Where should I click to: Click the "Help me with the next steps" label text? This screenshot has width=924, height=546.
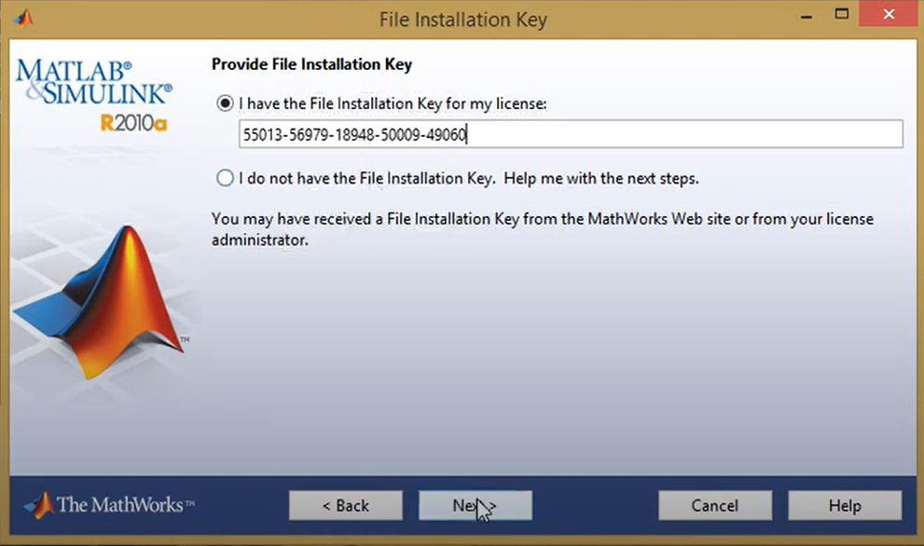click(x=602, y=177)
